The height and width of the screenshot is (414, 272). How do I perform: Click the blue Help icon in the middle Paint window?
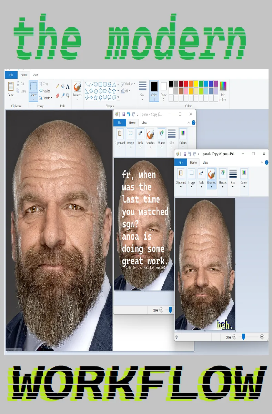tap(193, 122)
